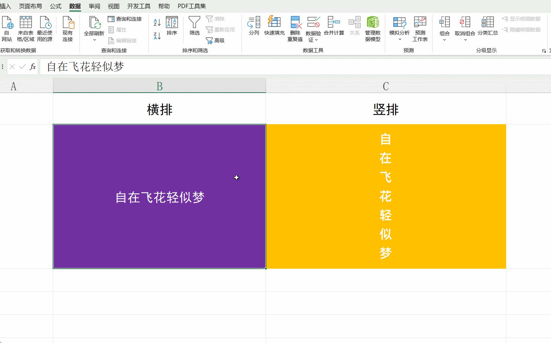
Task: Switch to the 公式 ribbon tab
Action: 55,6
